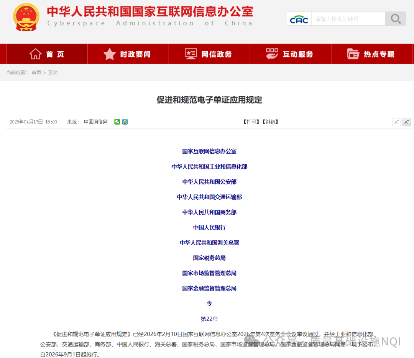
Task: Click the 打印 print link
Action: (x=251, y=122)
